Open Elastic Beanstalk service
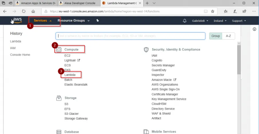This screenshot has width=259, height=134. coord(76,85)
